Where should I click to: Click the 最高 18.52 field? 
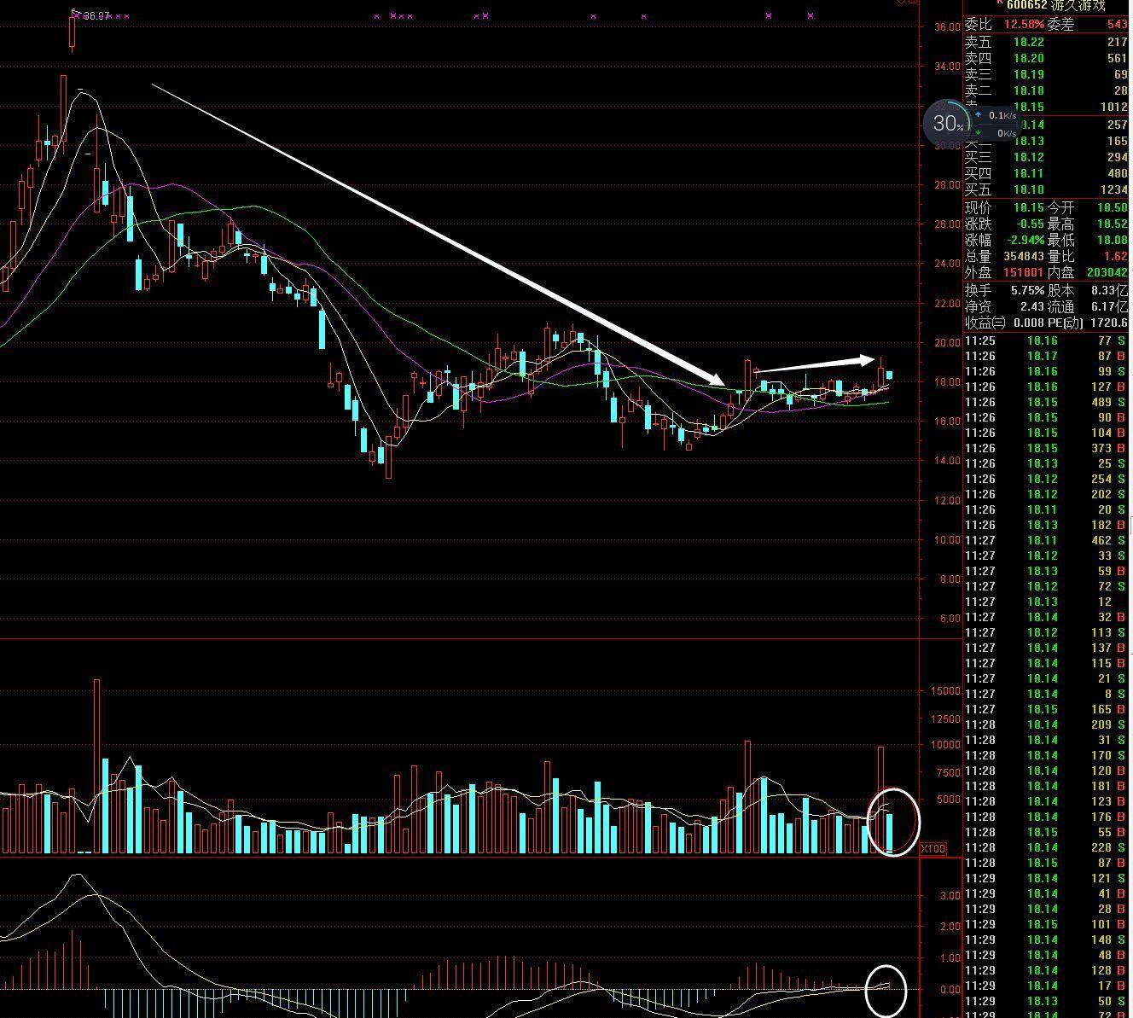1088,224
